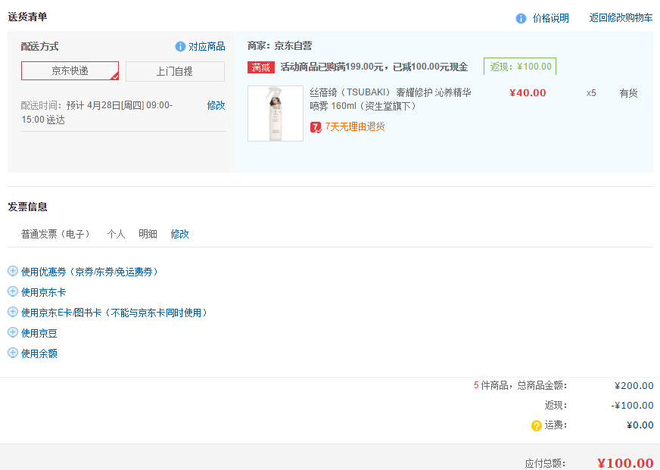Click the 7天无理由退货 text
Image resolution: width=660 pixels, height=470 pixels.
[x=355, y=126]
